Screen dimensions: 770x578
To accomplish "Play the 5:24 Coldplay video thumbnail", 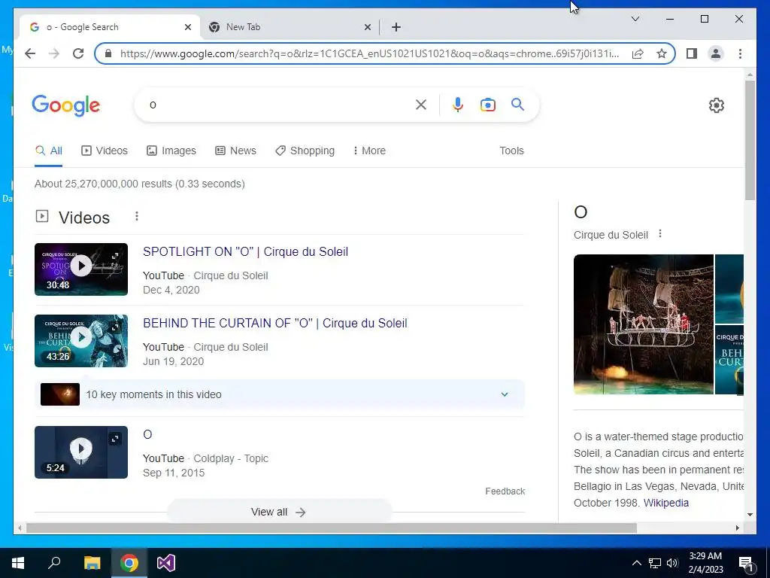I will (81, 452).
